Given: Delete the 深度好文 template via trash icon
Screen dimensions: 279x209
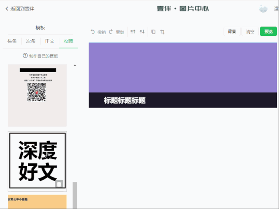Looking at the screenshot, I should tap(59, 184).
